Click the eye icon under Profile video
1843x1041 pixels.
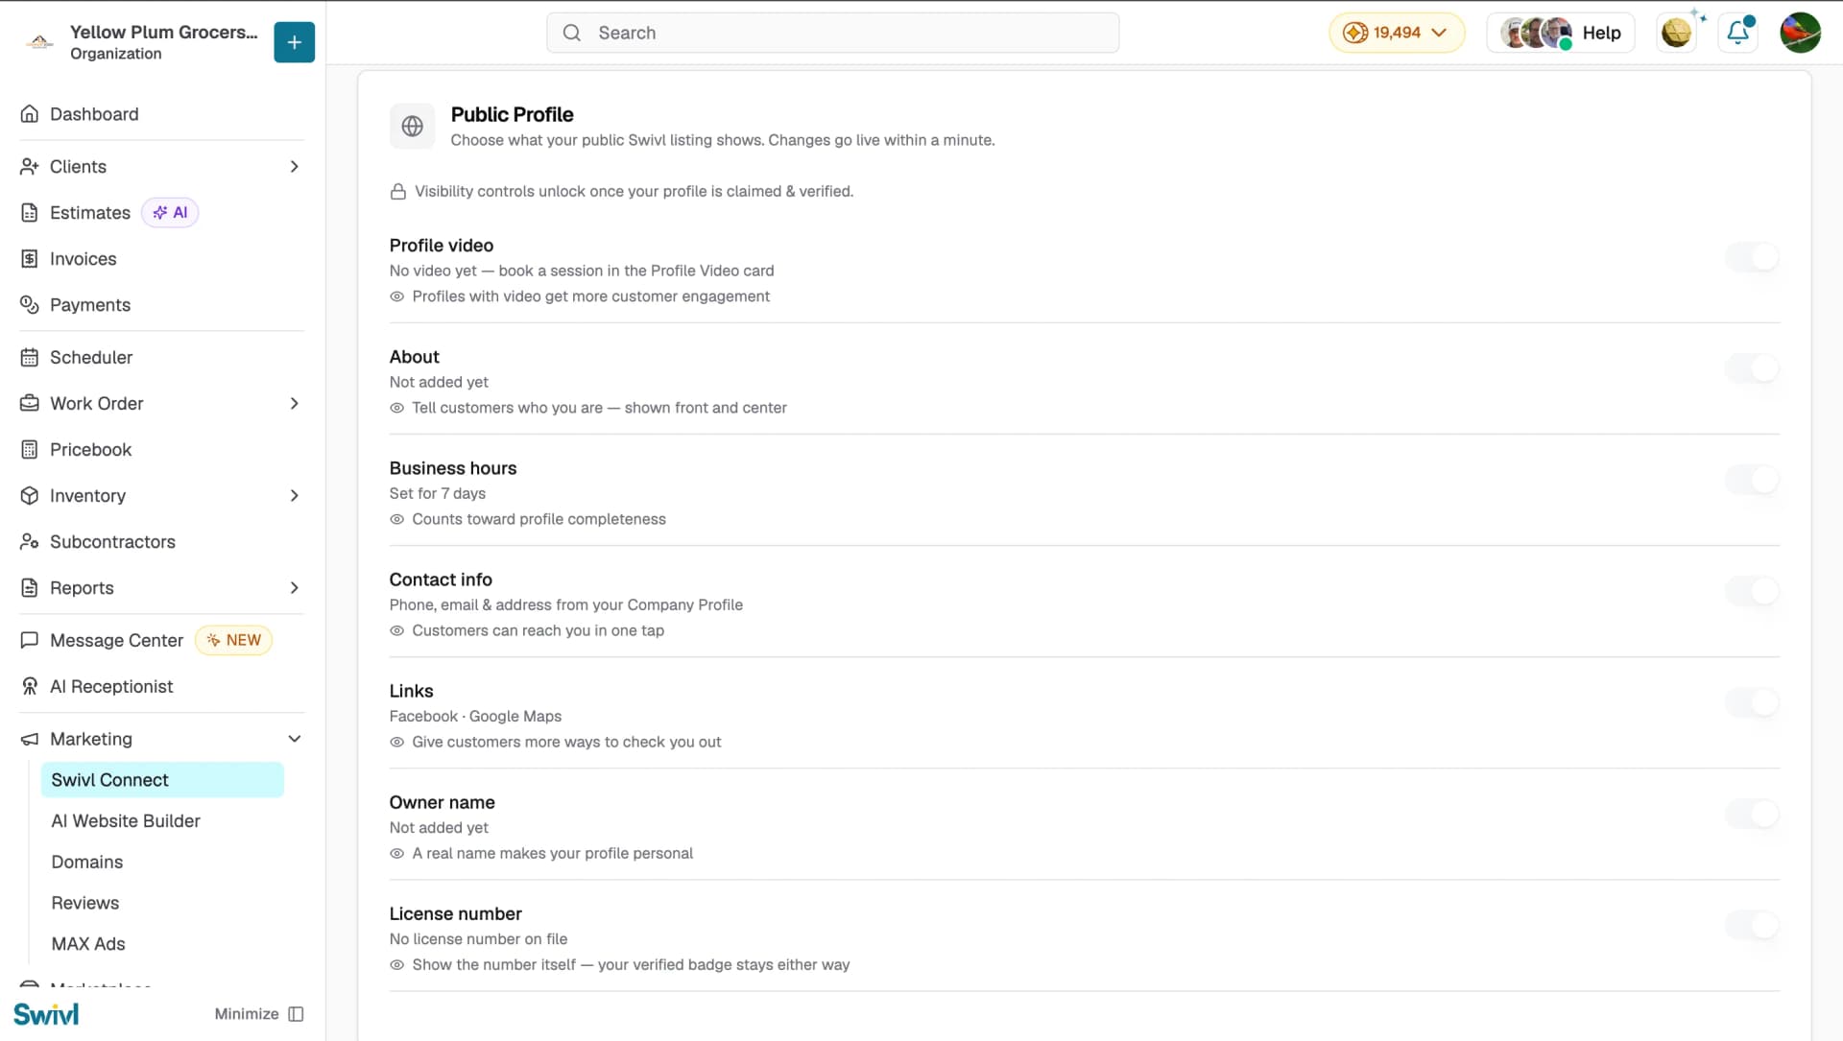tap(397, 297)
